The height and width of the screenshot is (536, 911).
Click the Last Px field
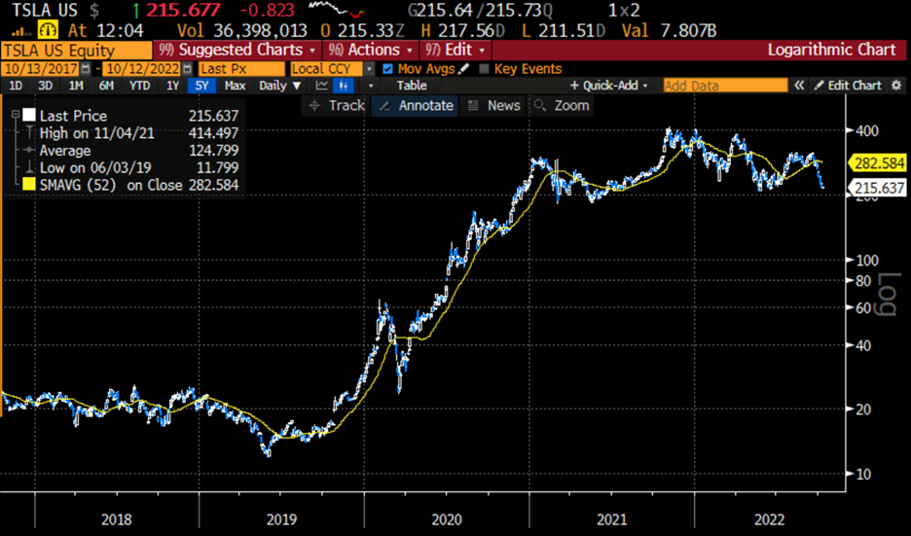tap(241, 68)
